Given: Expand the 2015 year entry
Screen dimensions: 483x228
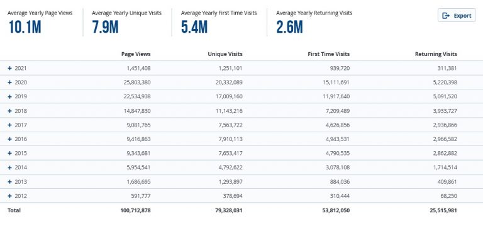Looking at the screenshot, I should coord(9,153).
